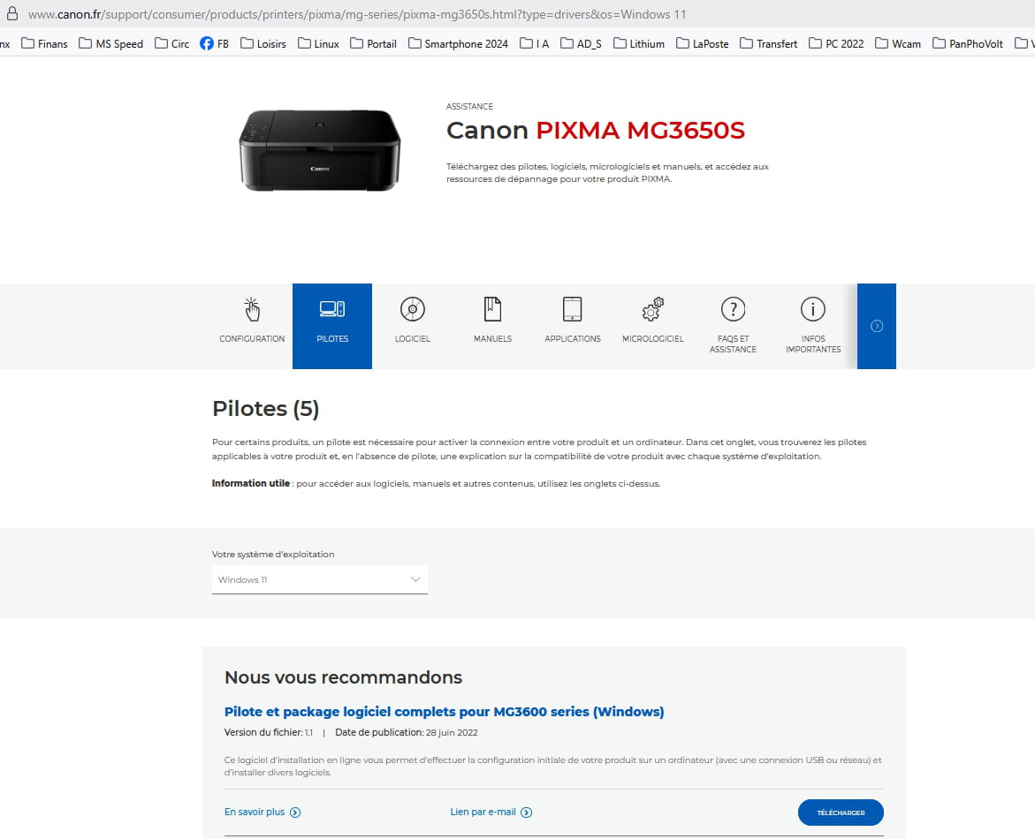Click the Télécharger button

click(x=840, y=813)
